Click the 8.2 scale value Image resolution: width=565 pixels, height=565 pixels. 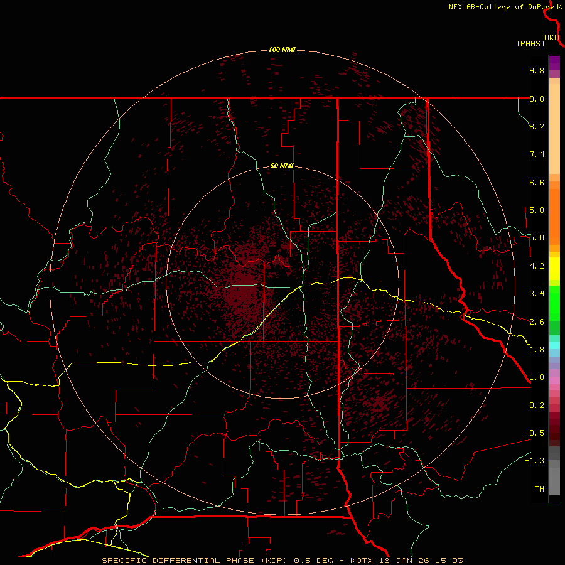click(537, 126)
